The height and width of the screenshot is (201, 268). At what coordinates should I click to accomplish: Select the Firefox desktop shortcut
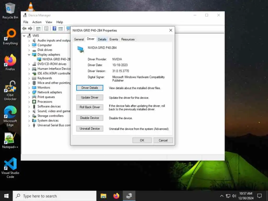tap(10, 63)
